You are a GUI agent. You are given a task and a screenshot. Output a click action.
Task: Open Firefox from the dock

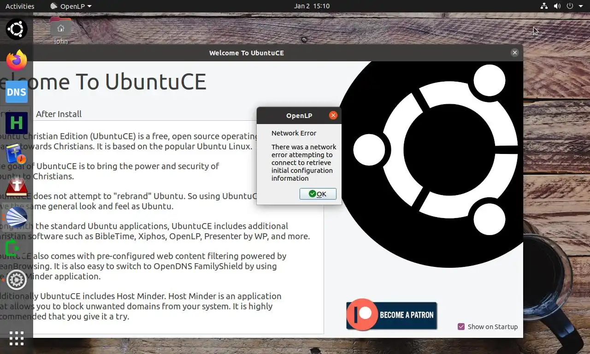coord(17,60)
